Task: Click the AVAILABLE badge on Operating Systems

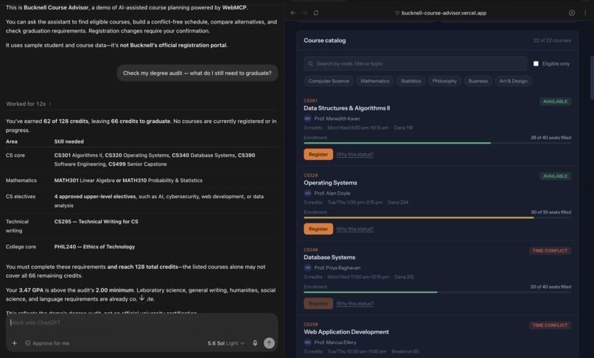Action: pyautogui.click(x=555, y=176)
